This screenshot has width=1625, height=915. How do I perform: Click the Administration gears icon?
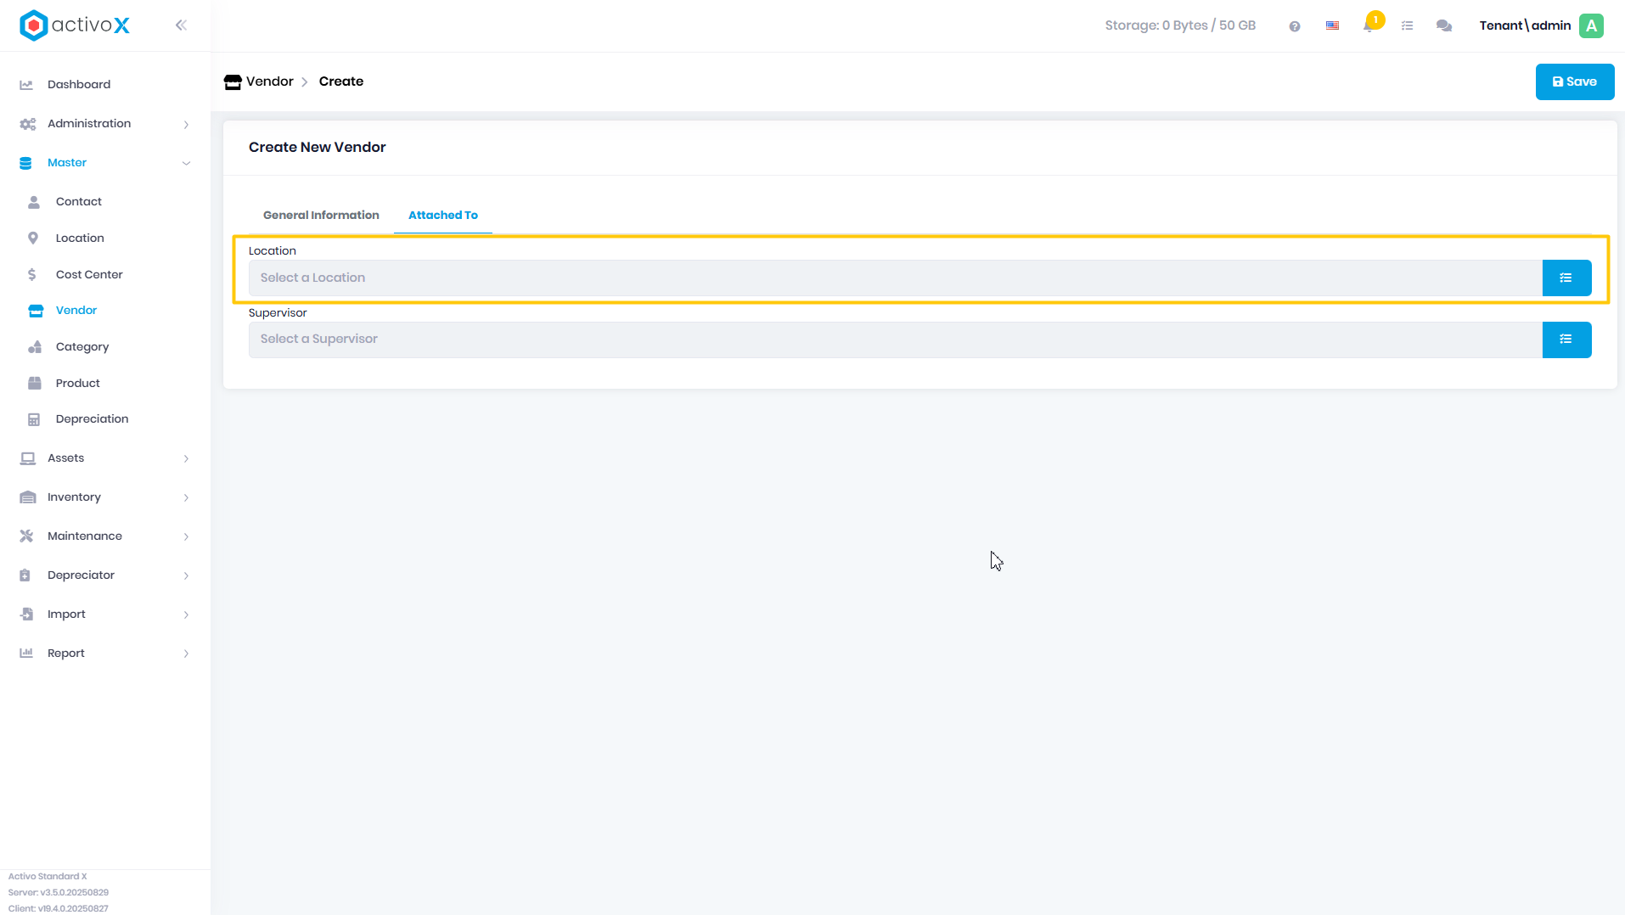pyautogui.click(x=27, y=124)
